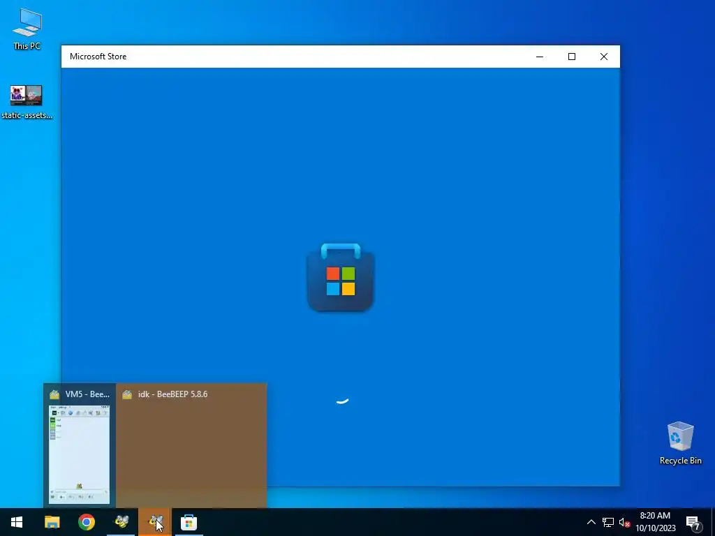This screenshot has width=715, height=536.
Task: Open the notification center with 7 notifications
Action: (x=693, y=523)
